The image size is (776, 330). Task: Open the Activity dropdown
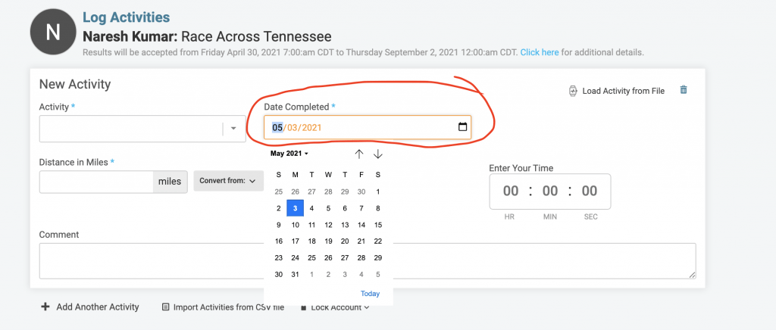tap(142, 129)
